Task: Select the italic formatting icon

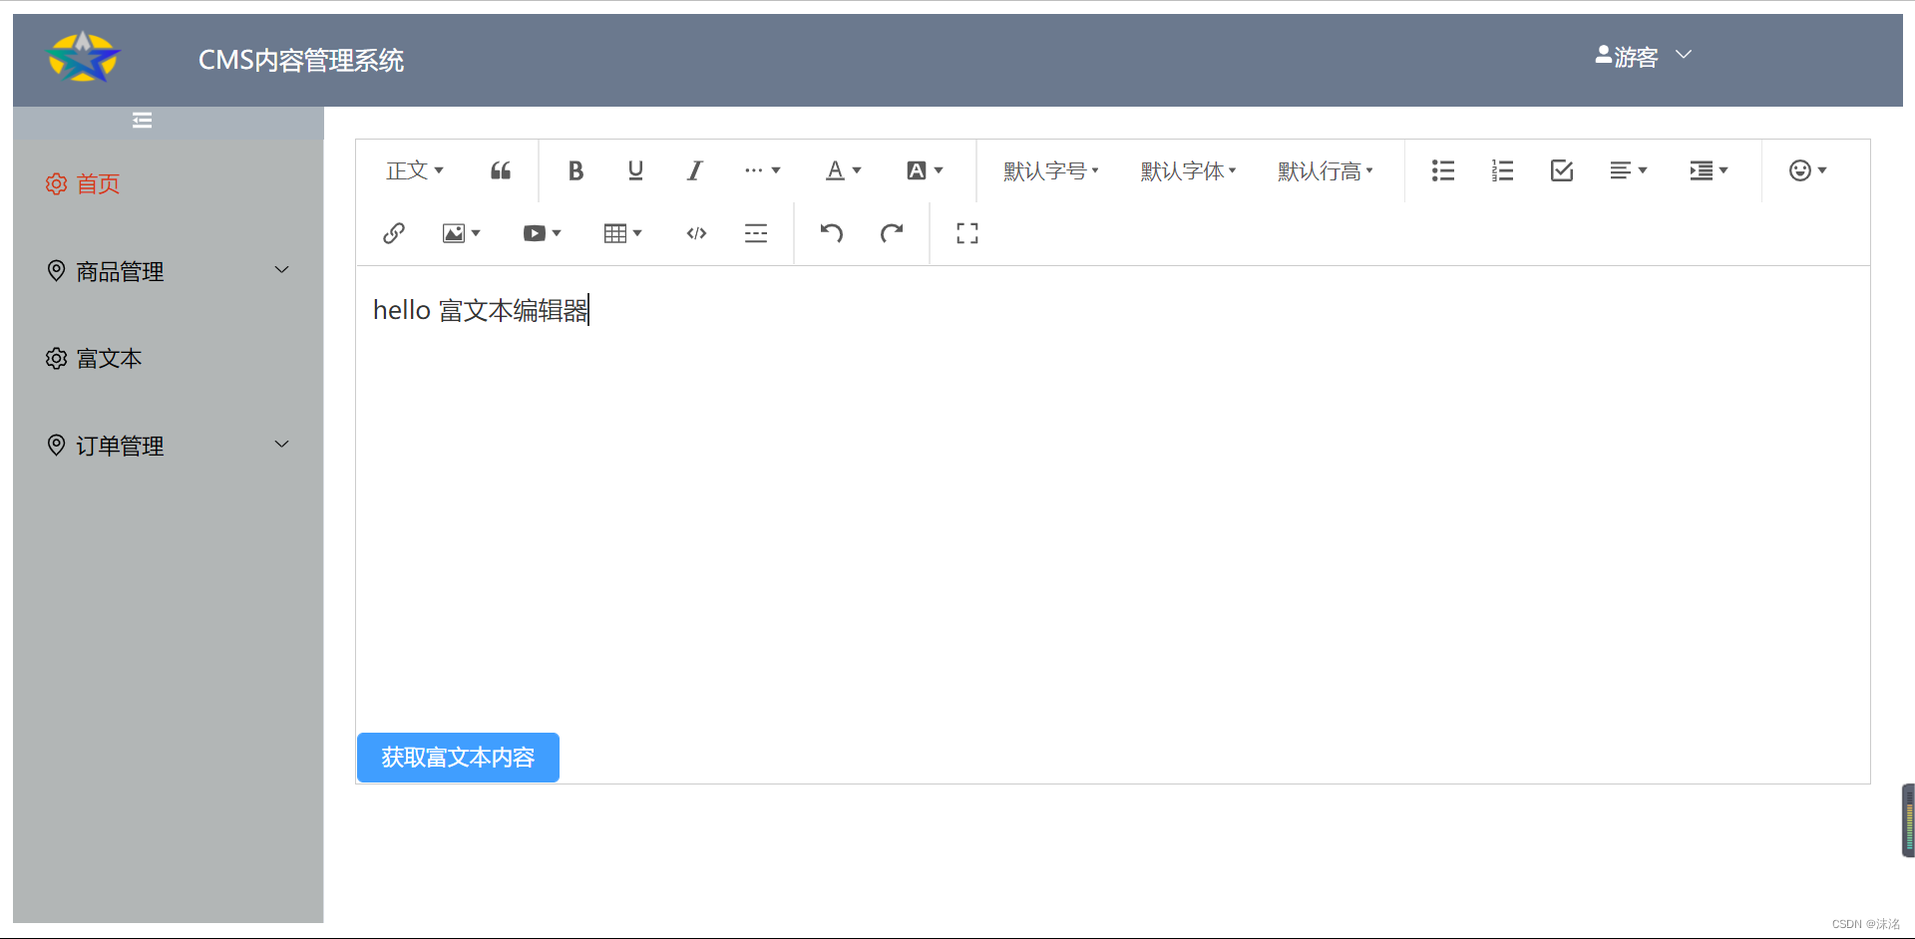Action: pyautogui.click(x=694, y=170)
